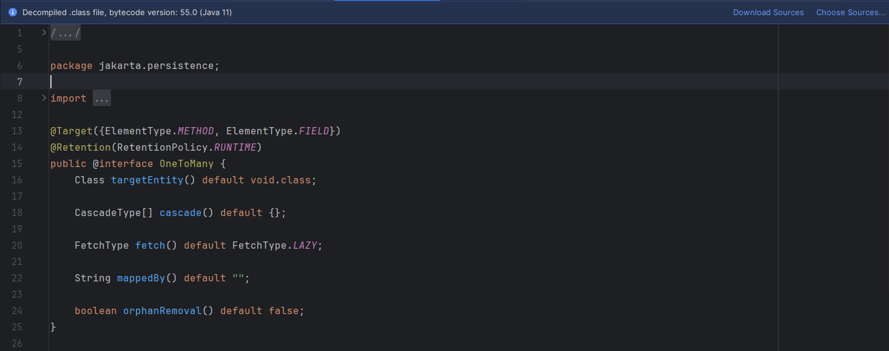Click line number 24 in the gutter
This screenshot has width=889, height=351.
pos(17,310)
